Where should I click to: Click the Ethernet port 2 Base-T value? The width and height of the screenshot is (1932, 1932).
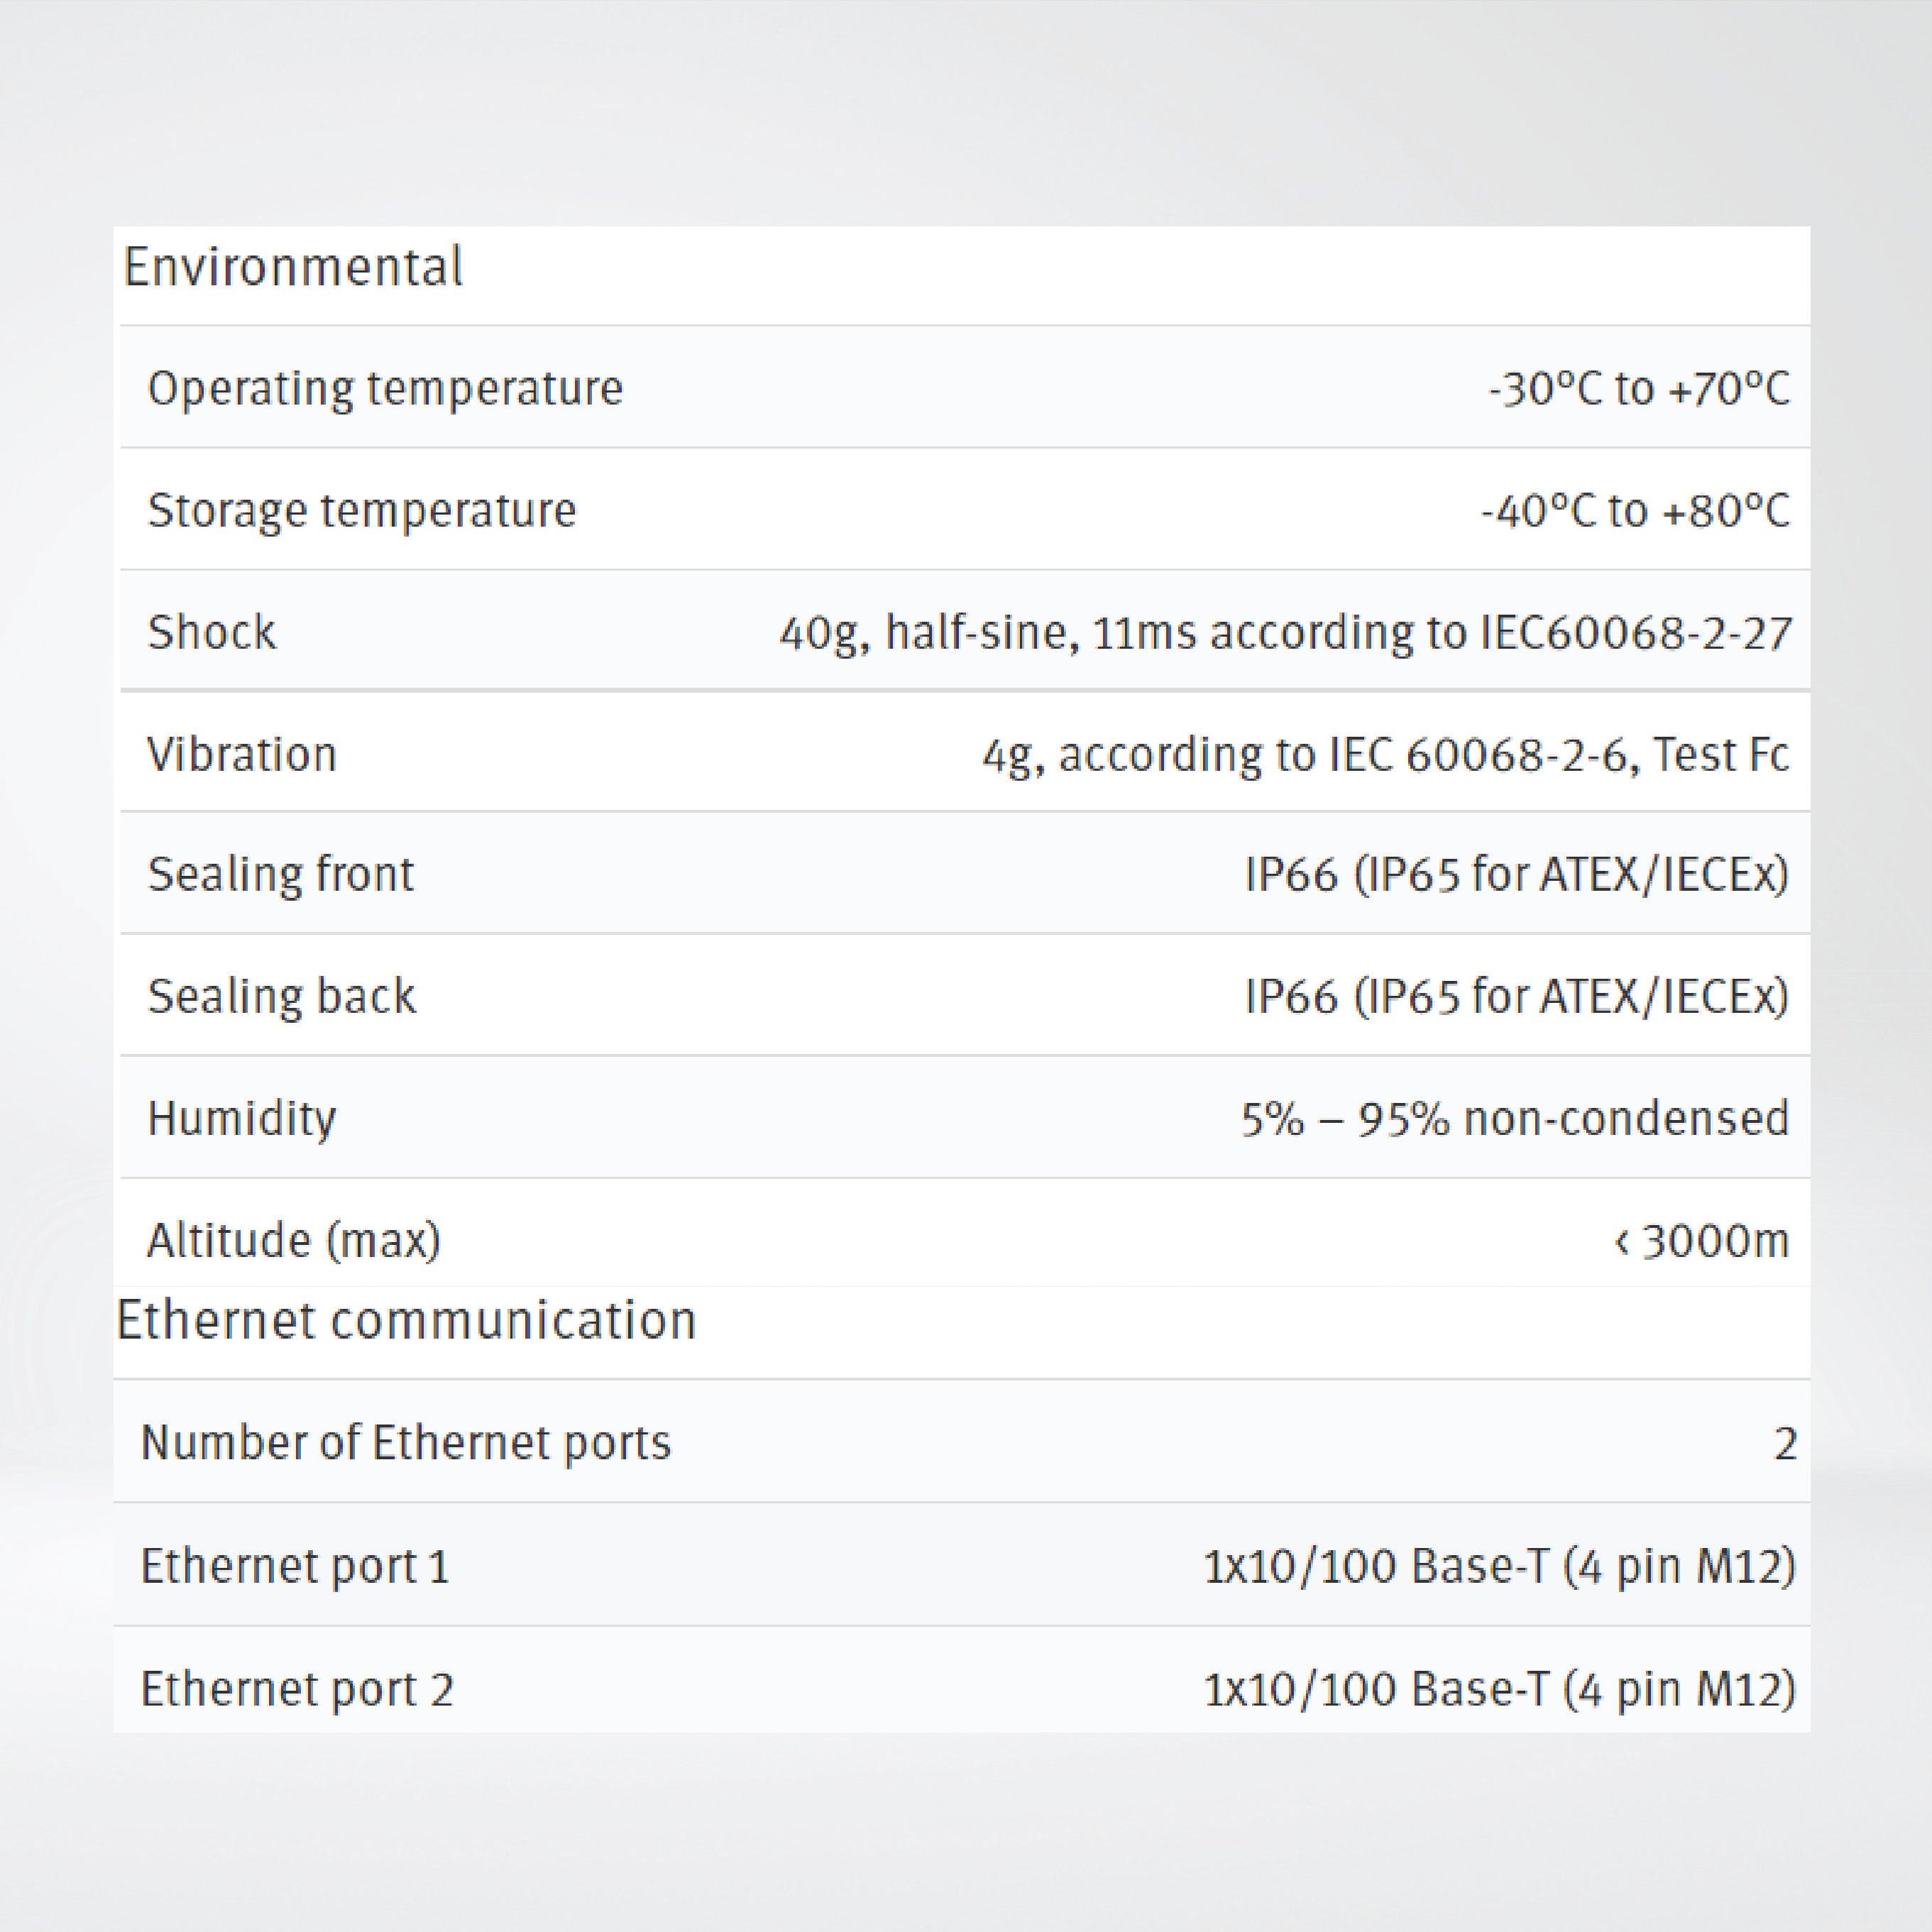point(1499,1689)
